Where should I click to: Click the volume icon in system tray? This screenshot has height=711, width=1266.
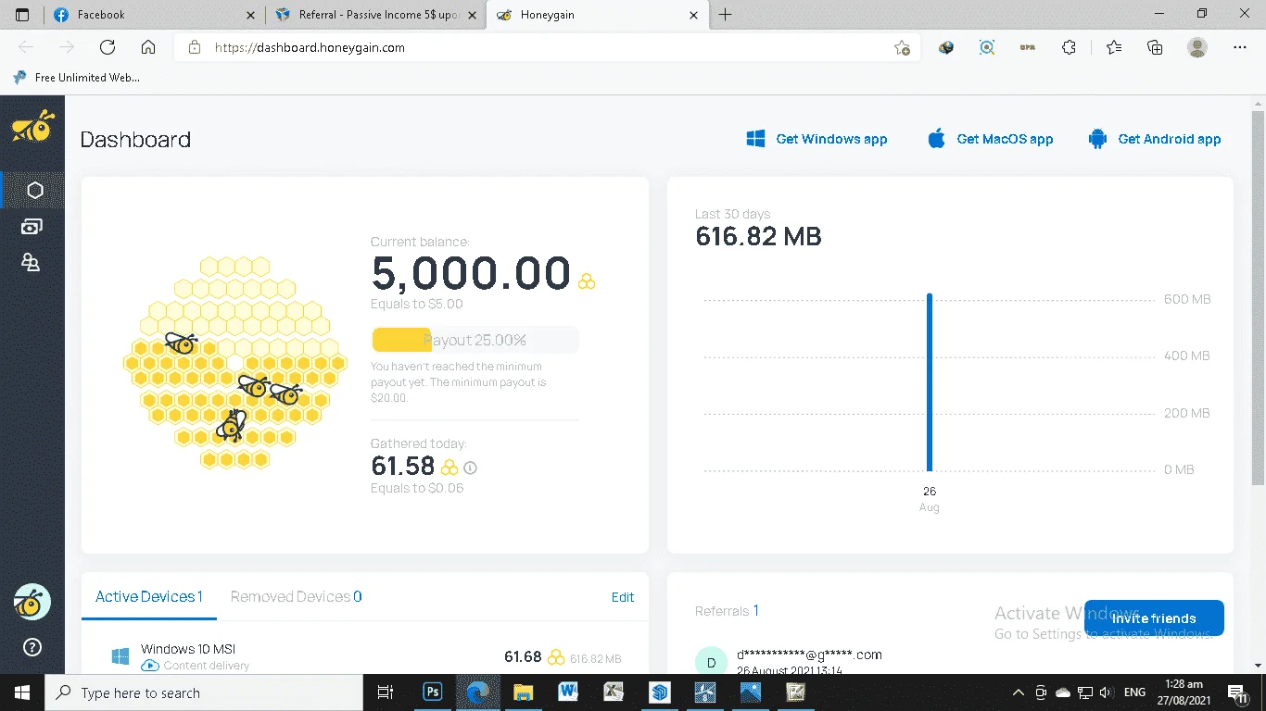pyautogui.click(x=1104, y=692)
